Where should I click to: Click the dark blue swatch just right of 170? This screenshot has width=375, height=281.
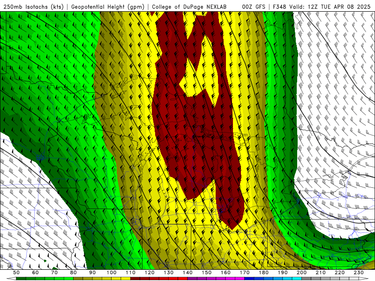tap(249, 279)
